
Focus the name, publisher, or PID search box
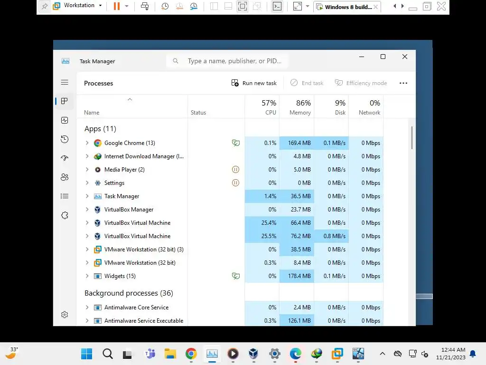pos(227,61)
